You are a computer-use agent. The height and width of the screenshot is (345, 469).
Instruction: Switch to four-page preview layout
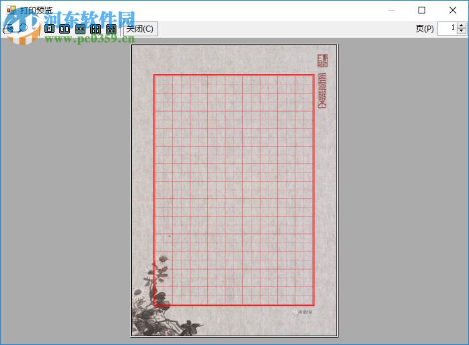(x=96, y=29)
